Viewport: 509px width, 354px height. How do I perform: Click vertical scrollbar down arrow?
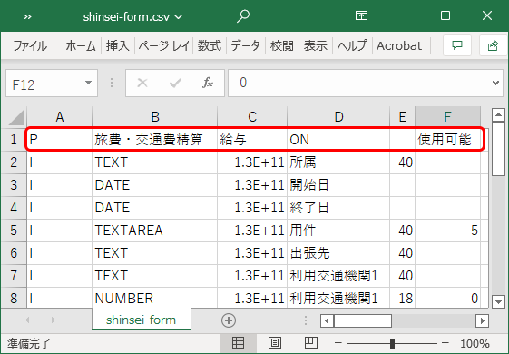pos(498,301)
